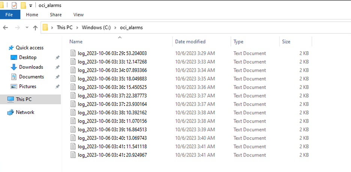Screen dimensions: 351x172
Task: Click the Properties checkmark icon in title bar
Action: pos(14,5)
